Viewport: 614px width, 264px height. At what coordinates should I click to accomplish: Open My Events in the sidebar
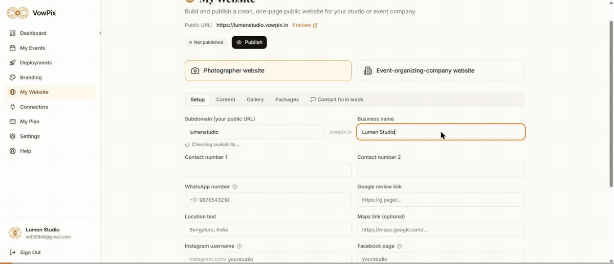tap(50, 48)
